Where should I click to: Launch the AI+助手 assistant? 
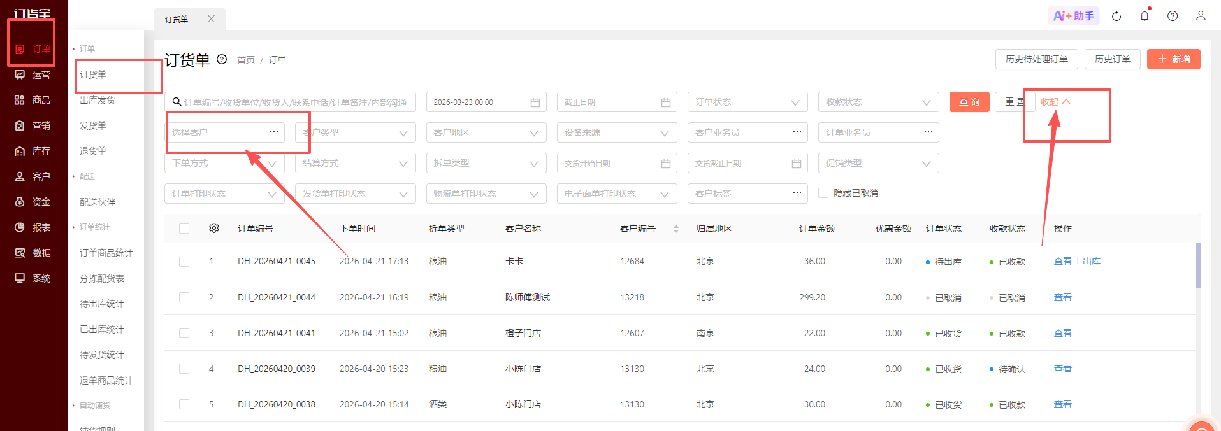point(1074,16)
